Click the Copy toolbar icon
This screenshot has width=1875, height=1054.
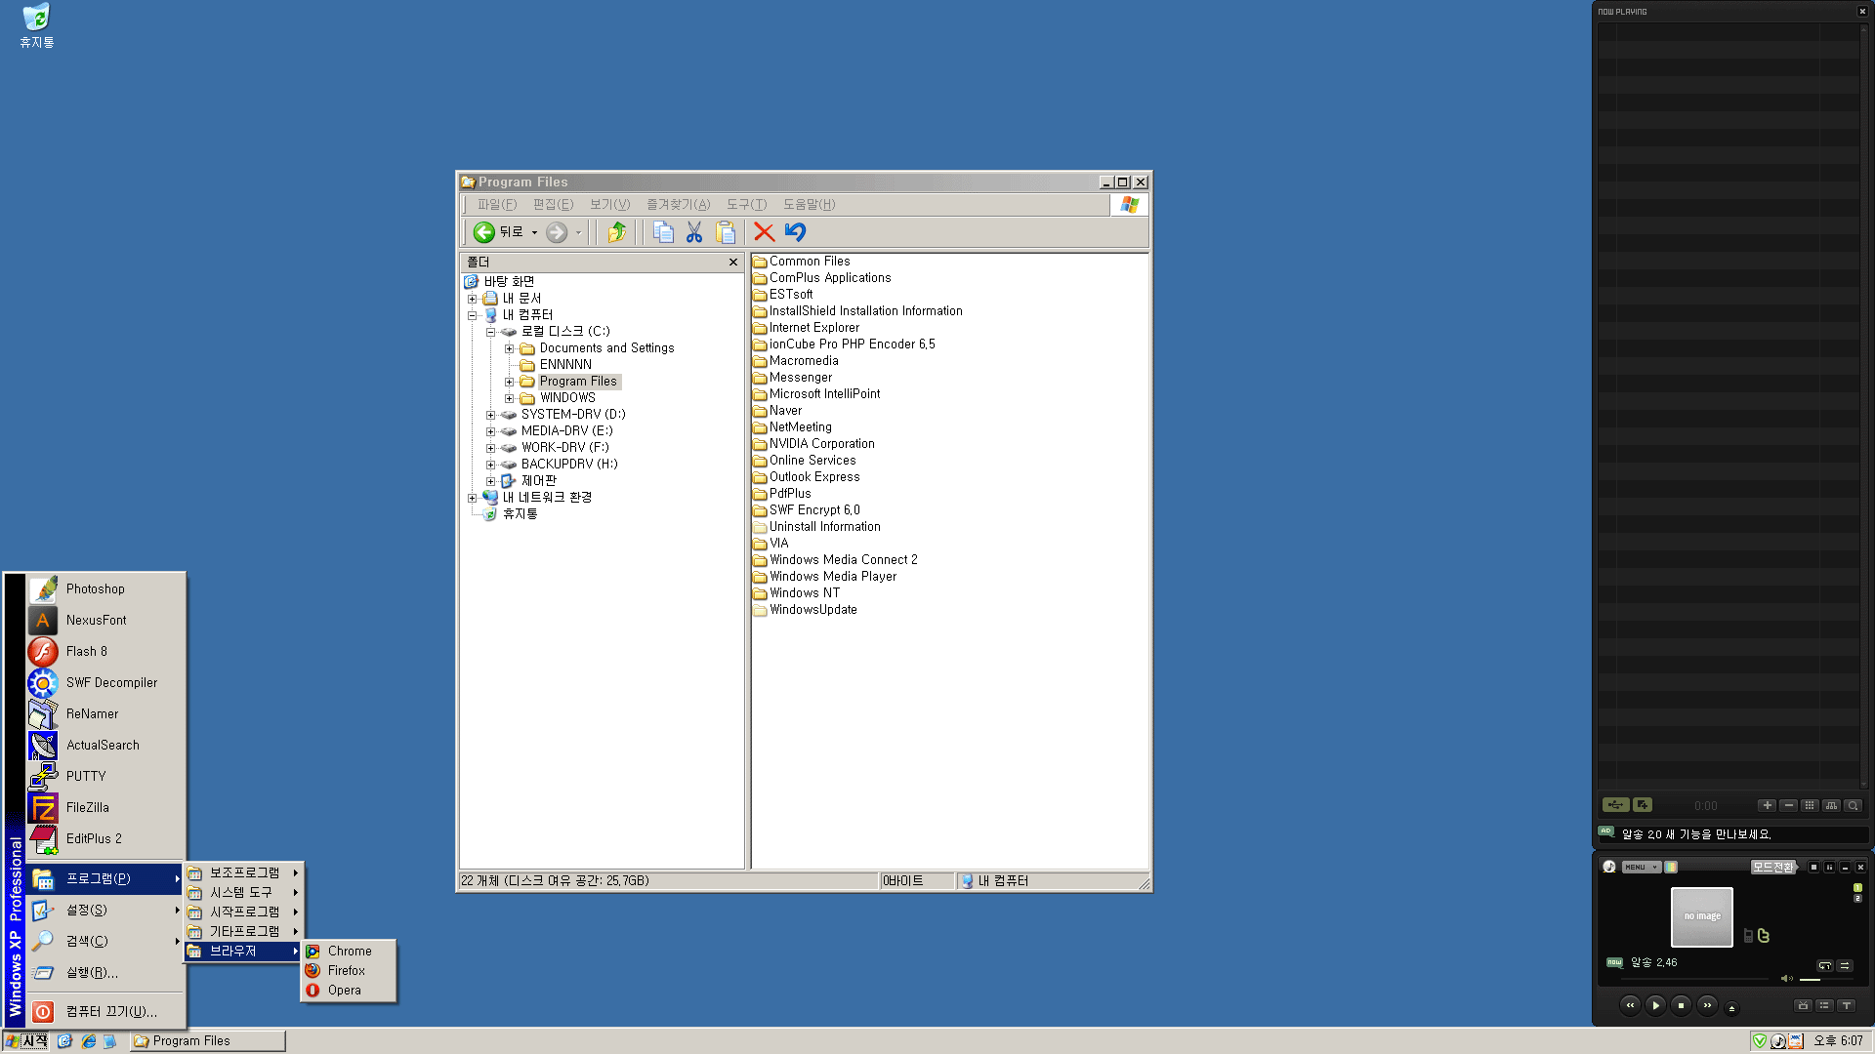(663, 232)
